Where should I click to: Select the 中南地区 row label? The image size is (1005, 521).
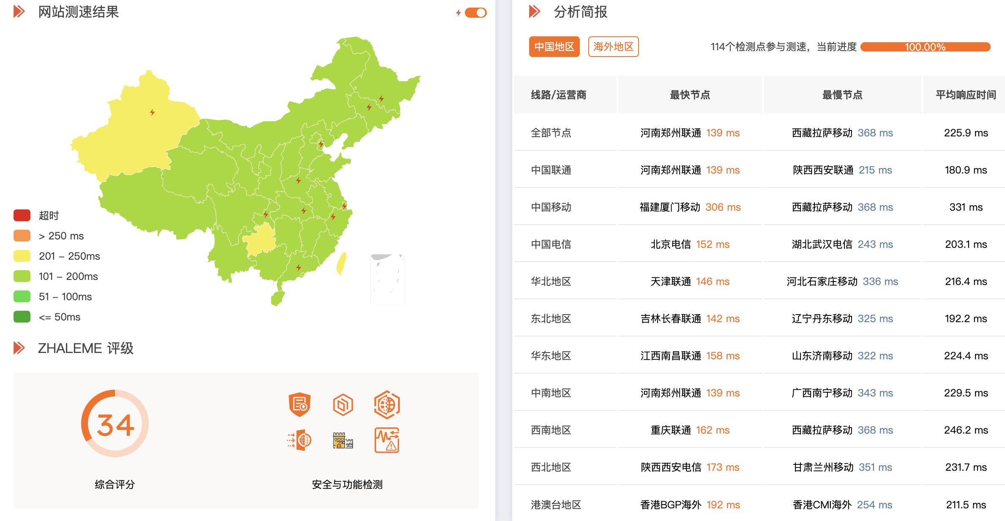click(551, 393)
